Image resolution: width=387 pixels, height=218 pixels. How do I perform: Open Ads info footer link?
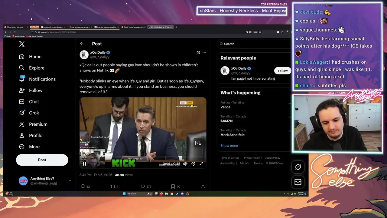244,163
